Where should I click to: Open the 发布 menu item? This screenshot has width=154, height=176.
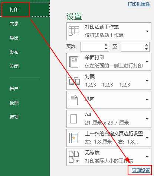[x=14, y=52]
